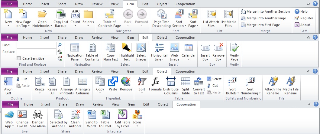Click Table of Contents Page icon
320x134 pixels.
(x=110, y=14)
